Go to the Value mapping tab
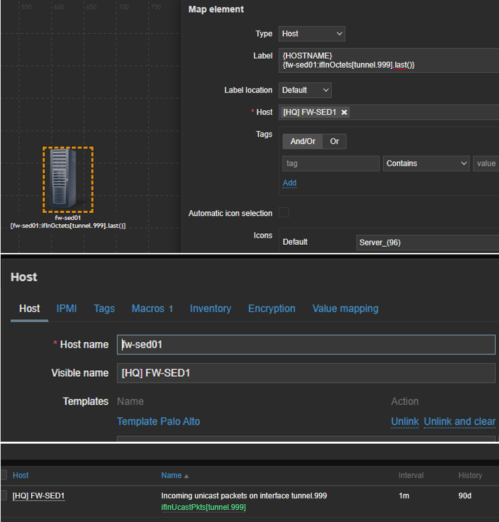The height and width of the screenshot is (522, 499). click(345, 308)
